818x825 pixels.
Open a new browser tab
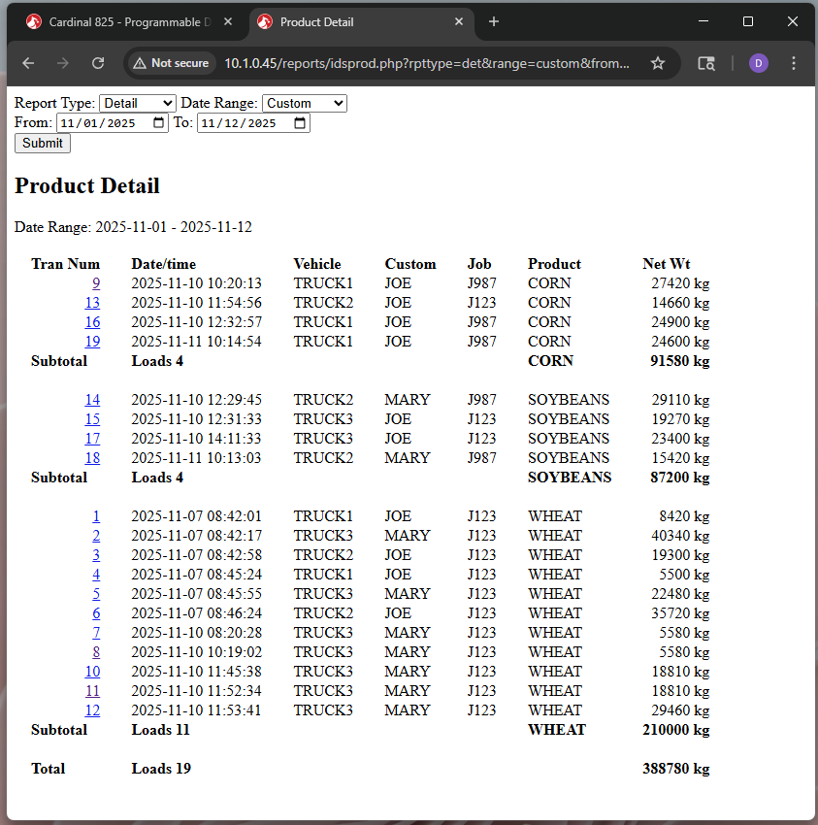click(494, 21)
